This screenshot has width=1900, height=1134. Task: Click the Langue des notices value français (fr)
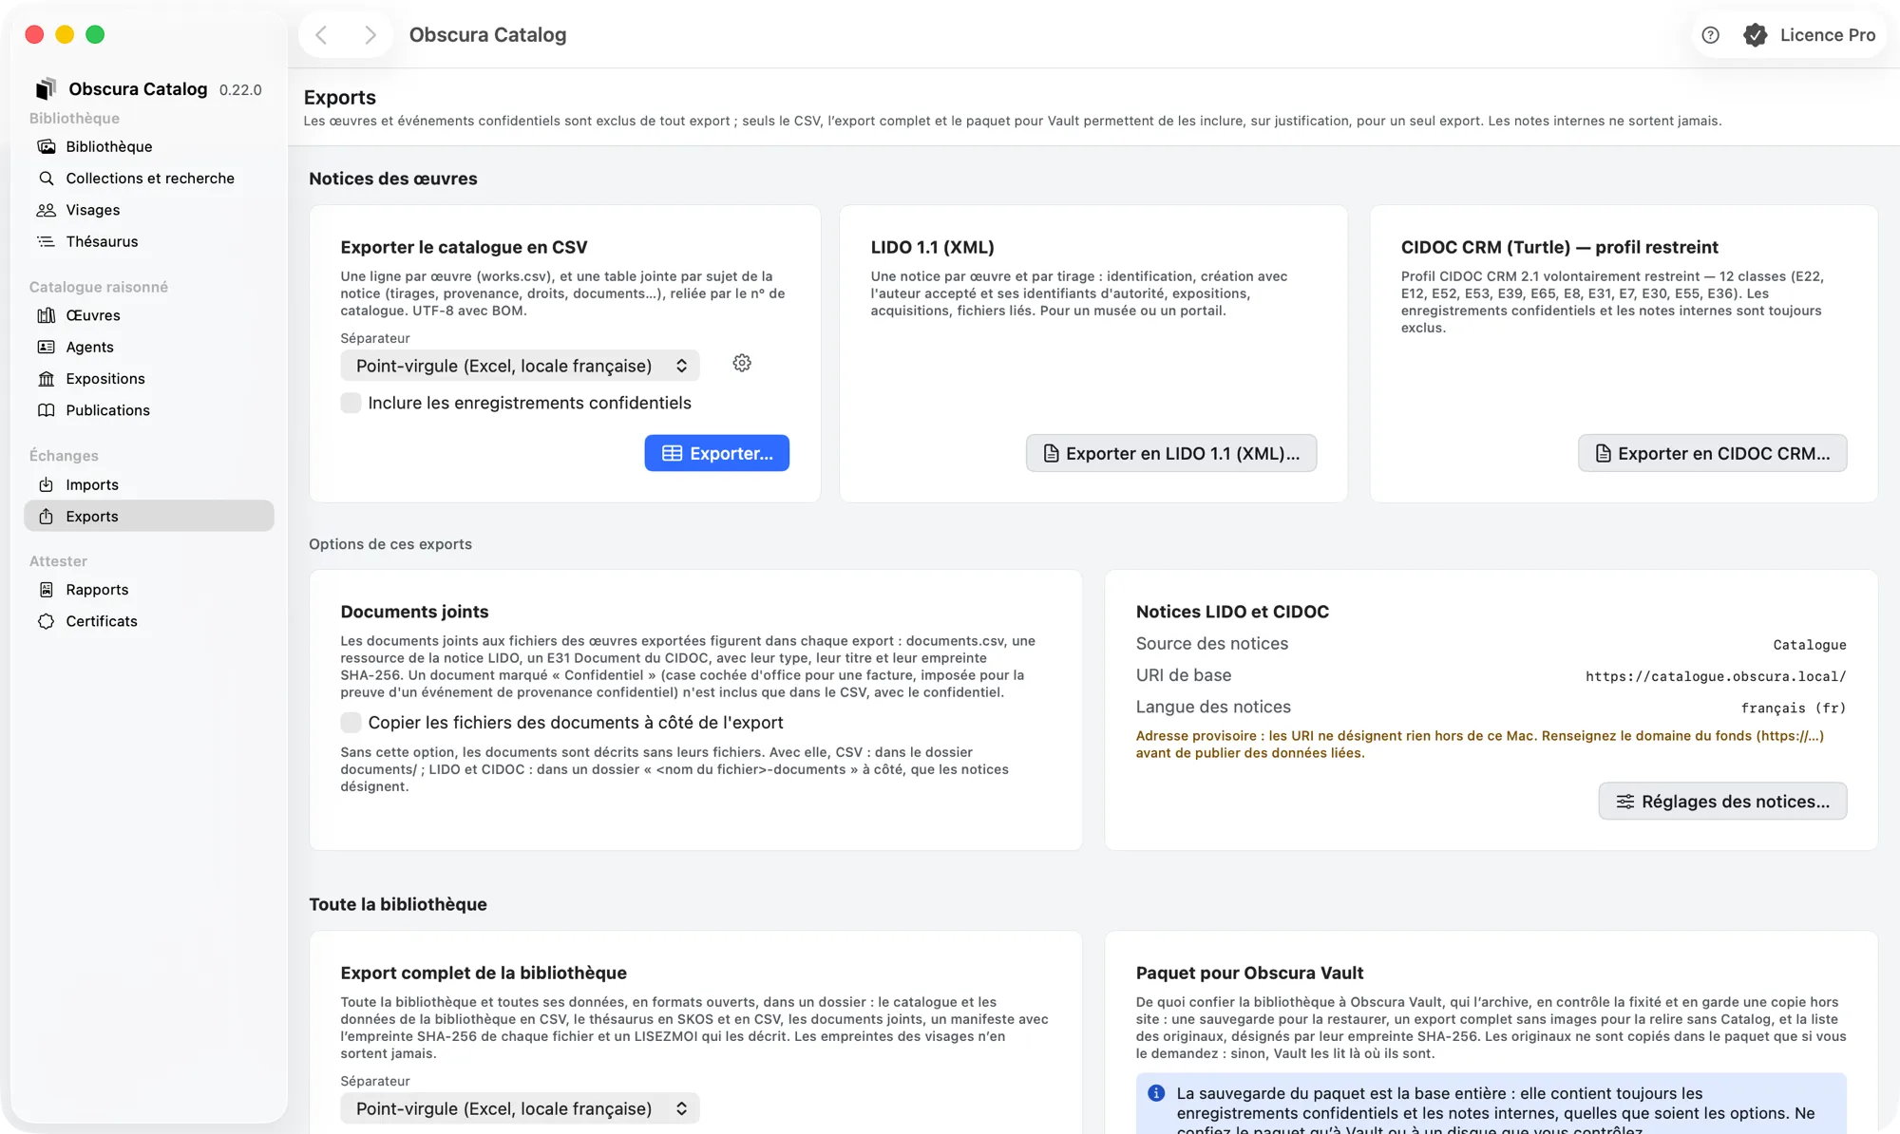coord(1794,709)
